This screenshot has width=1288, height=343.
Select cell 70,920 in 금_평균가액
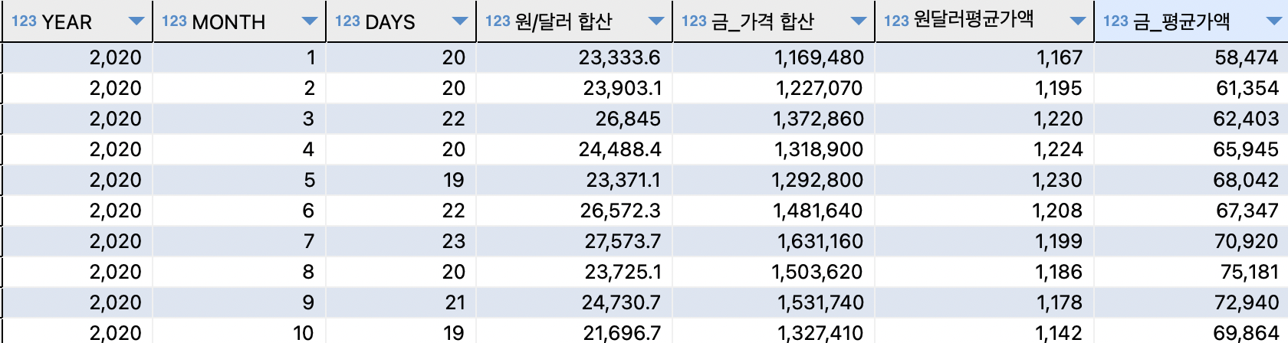click(1191, 241)
